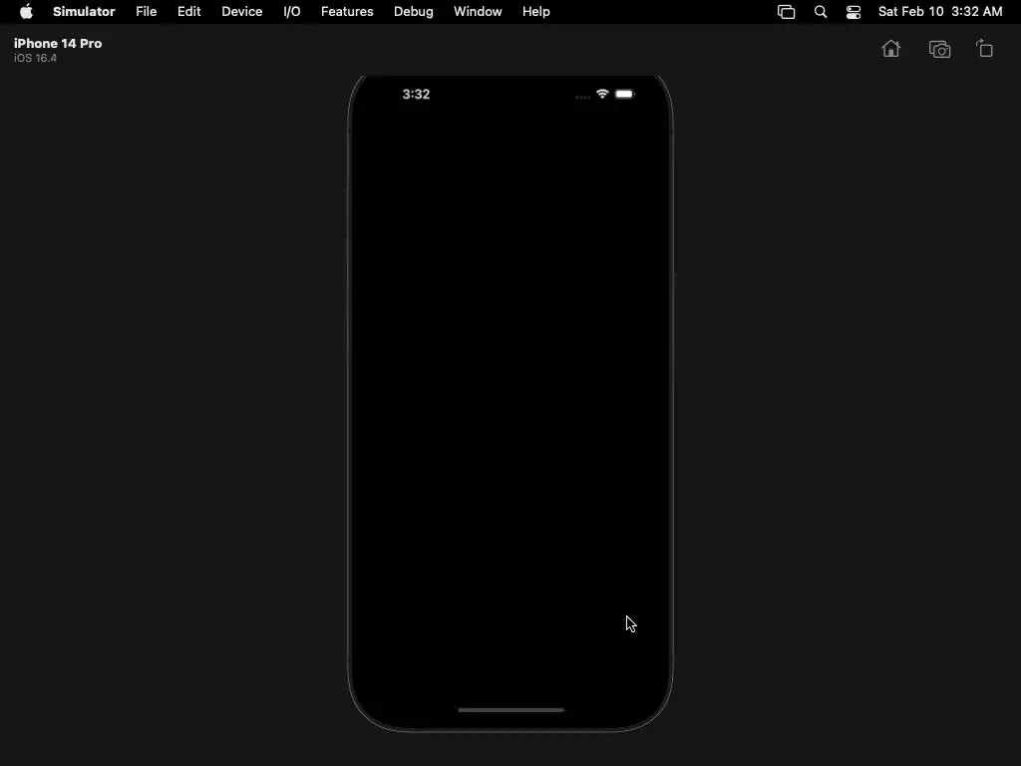Rotate the device with the rotate icon
The width and height of the screenshot is (1021, 766).
pos(984,49)
